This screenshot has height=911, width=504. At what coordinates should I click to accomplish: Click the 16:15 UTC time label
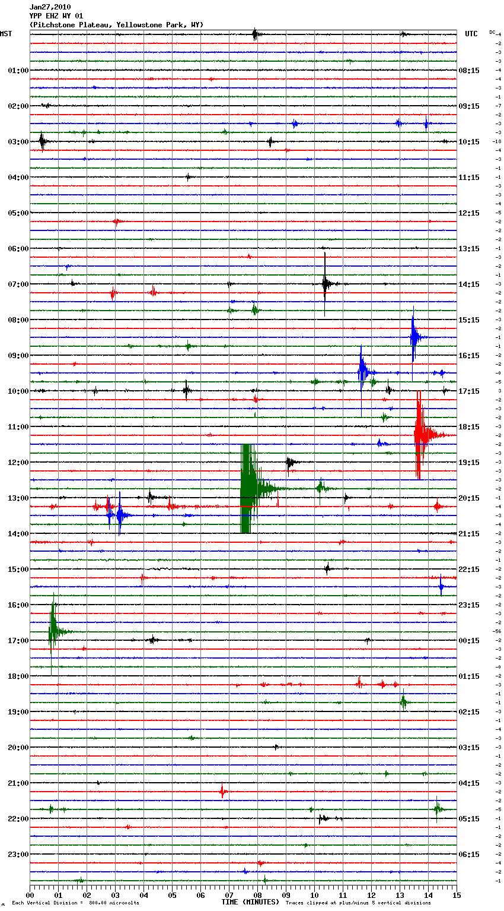click(469, 356)
